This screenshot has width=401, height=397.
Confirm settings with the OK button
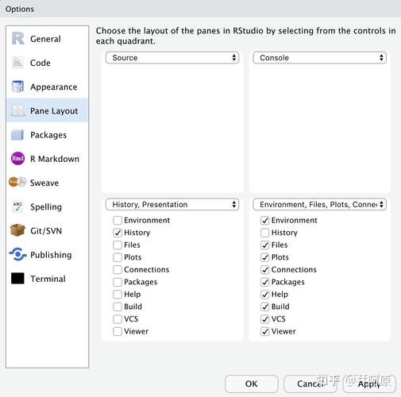point(252,384)
